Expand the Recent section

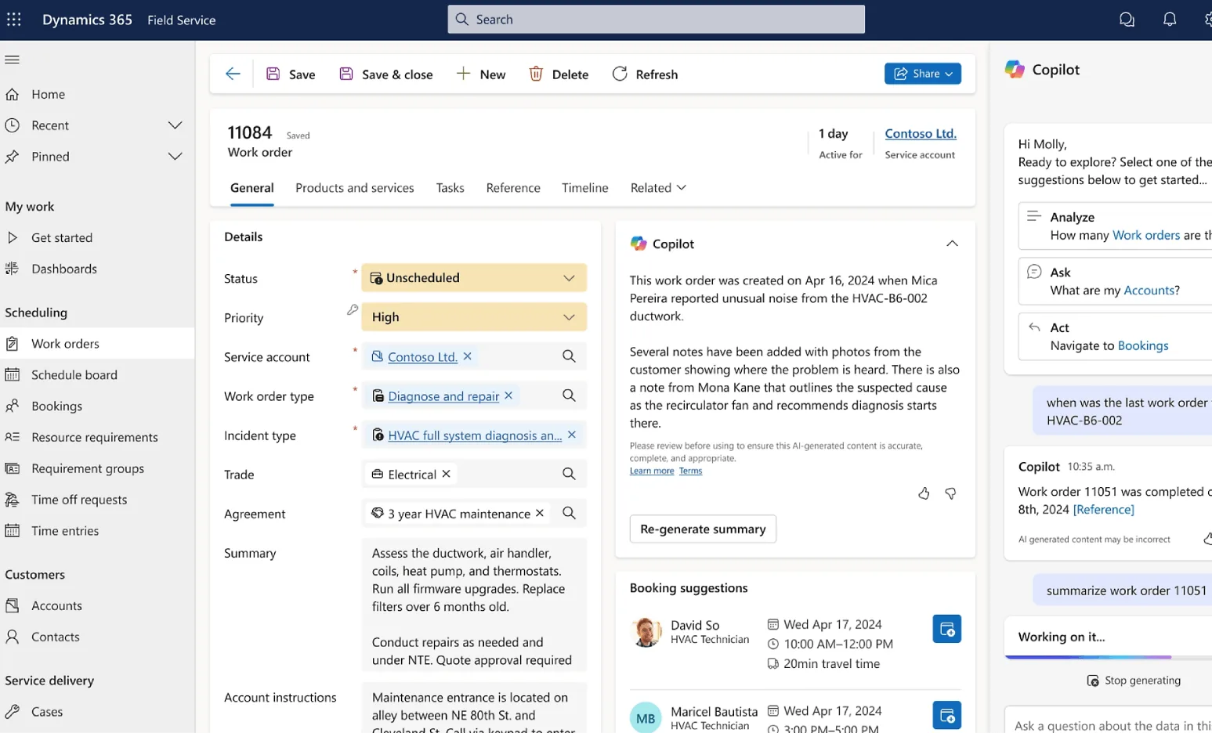pos(175,125)
